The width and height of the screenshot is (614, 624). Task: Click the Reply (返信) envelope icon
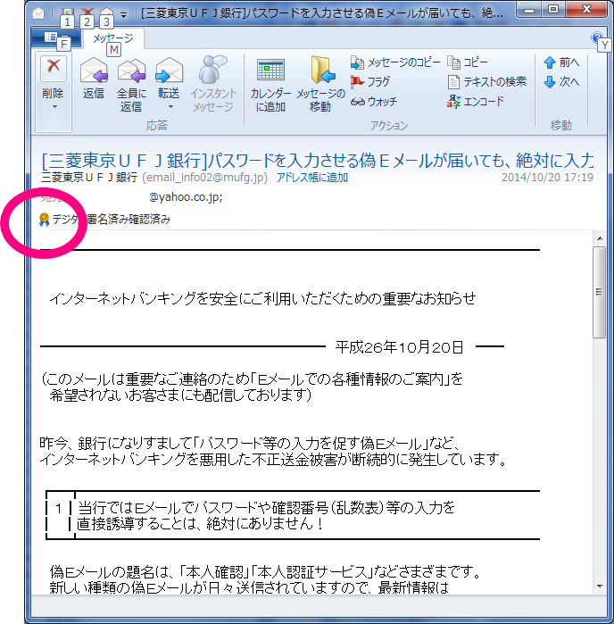[x=94, y=71]
